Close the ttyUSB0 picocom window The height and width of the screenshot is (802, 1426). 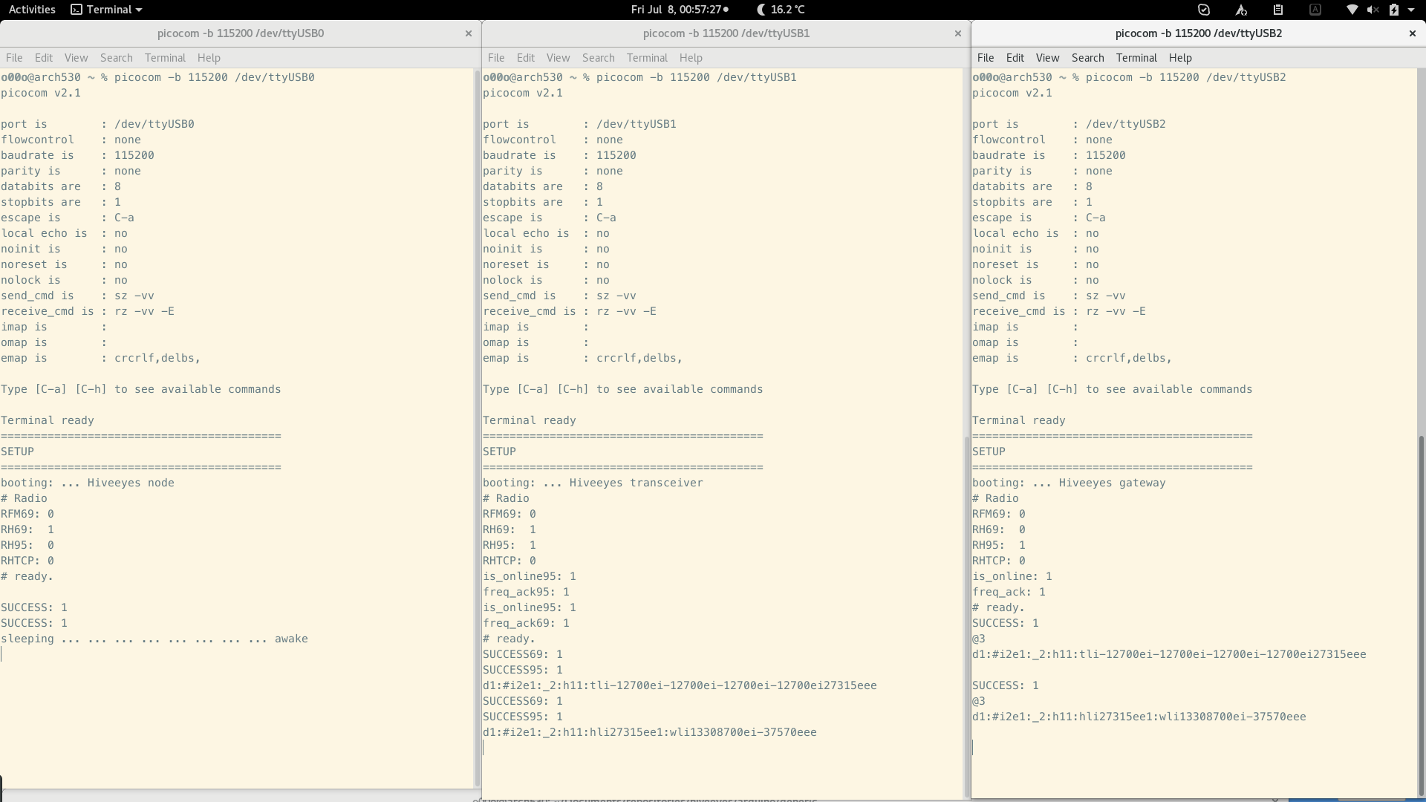[x=468, y=33]
